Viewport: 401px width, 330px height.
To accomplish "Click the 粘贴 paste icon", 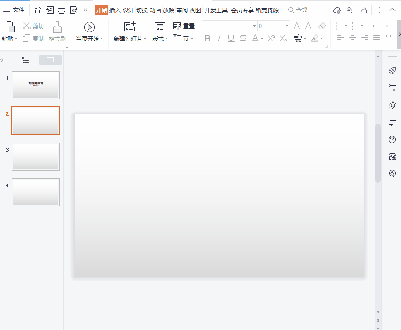I will click(10, 27).
